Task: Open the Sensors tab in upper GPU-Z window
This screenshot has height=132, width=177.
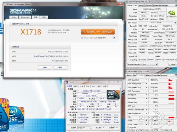Action: [141, 5]
